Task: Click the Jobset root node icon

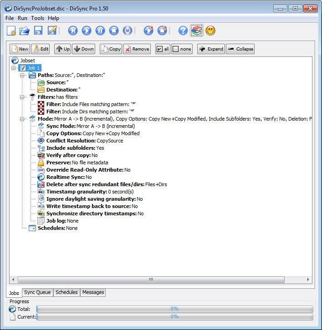Action: (x=15, y=61)
